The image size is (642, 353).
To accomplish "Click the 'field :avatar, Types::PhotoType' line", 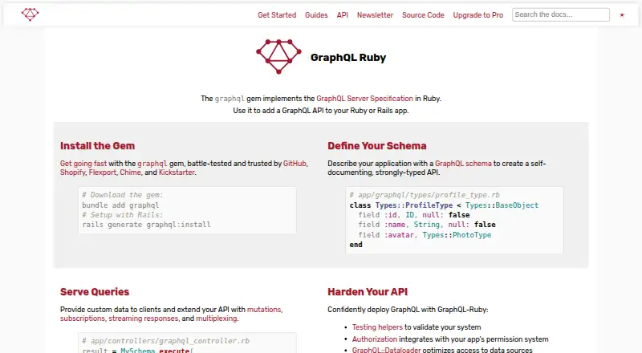I will 425,235.
